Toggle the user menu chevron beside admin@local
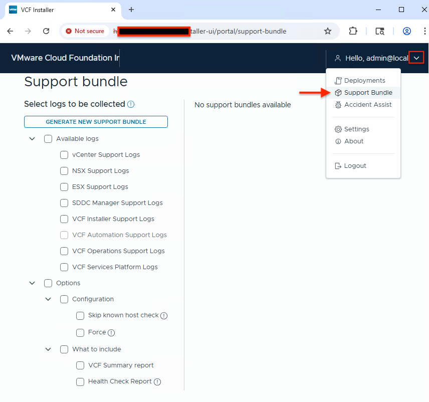The height and width of the screenshot is (402, 429). [x=416, y=58]
